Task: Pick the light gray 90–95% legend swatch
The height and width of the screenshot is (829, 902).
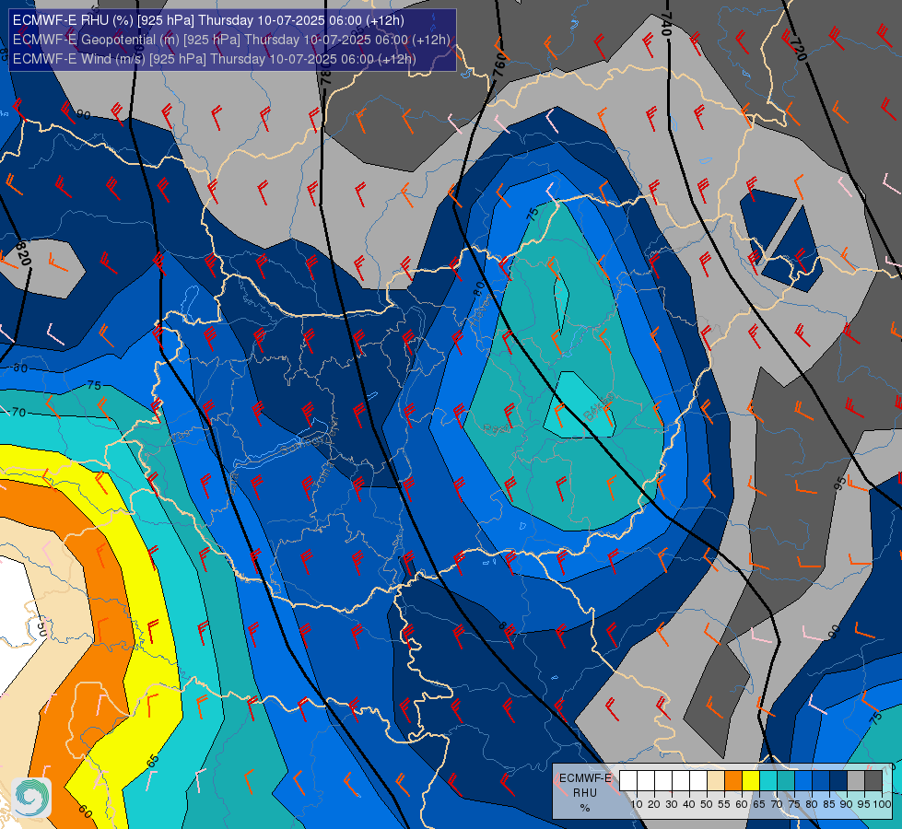Action: pyautogui.click(x=856, y=780)
